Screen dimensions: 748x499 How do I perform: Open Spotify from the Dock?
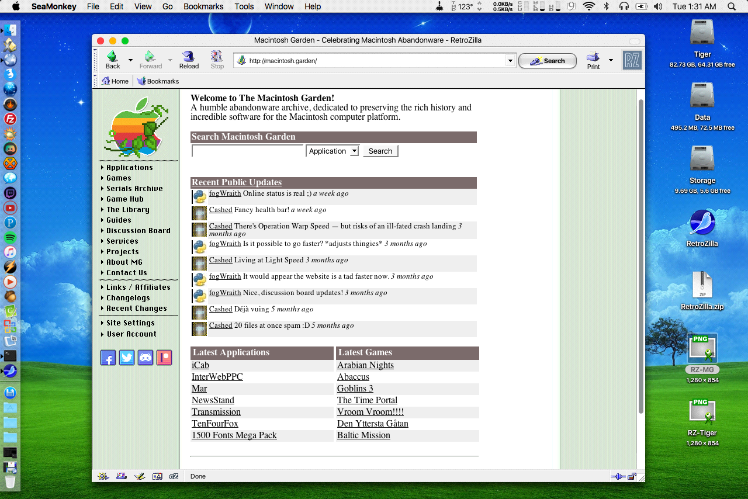tap(10, 238)
